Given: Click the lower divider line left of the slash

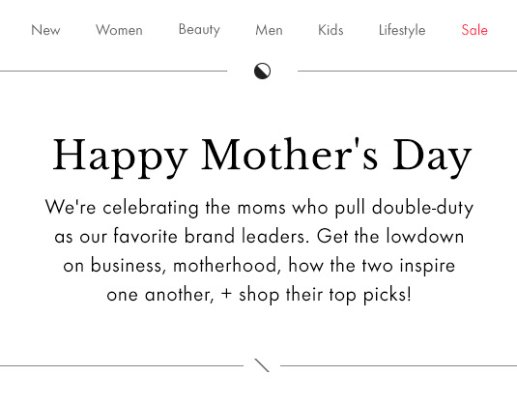Looking at the screenshot, I should 122,365.
